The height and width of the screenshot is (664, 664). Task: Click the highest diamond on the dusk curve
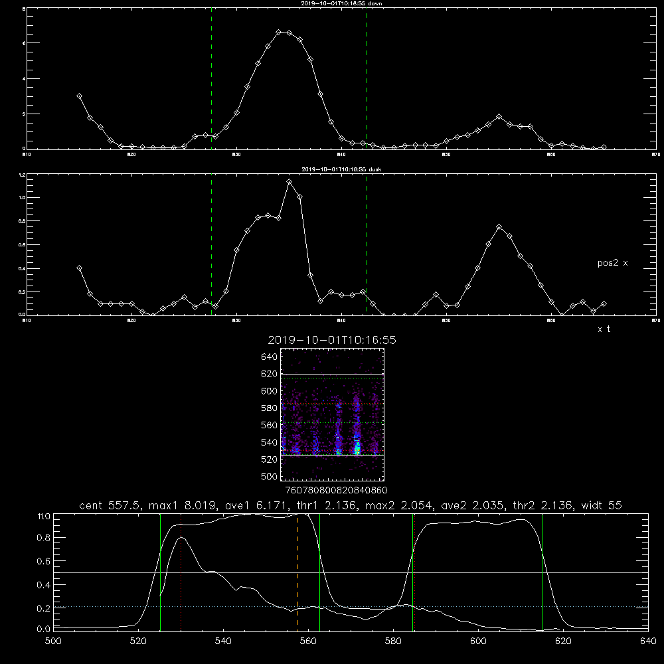point(290,182)
